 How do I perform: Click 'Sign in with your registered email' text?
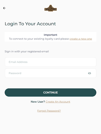coord(27,51)
